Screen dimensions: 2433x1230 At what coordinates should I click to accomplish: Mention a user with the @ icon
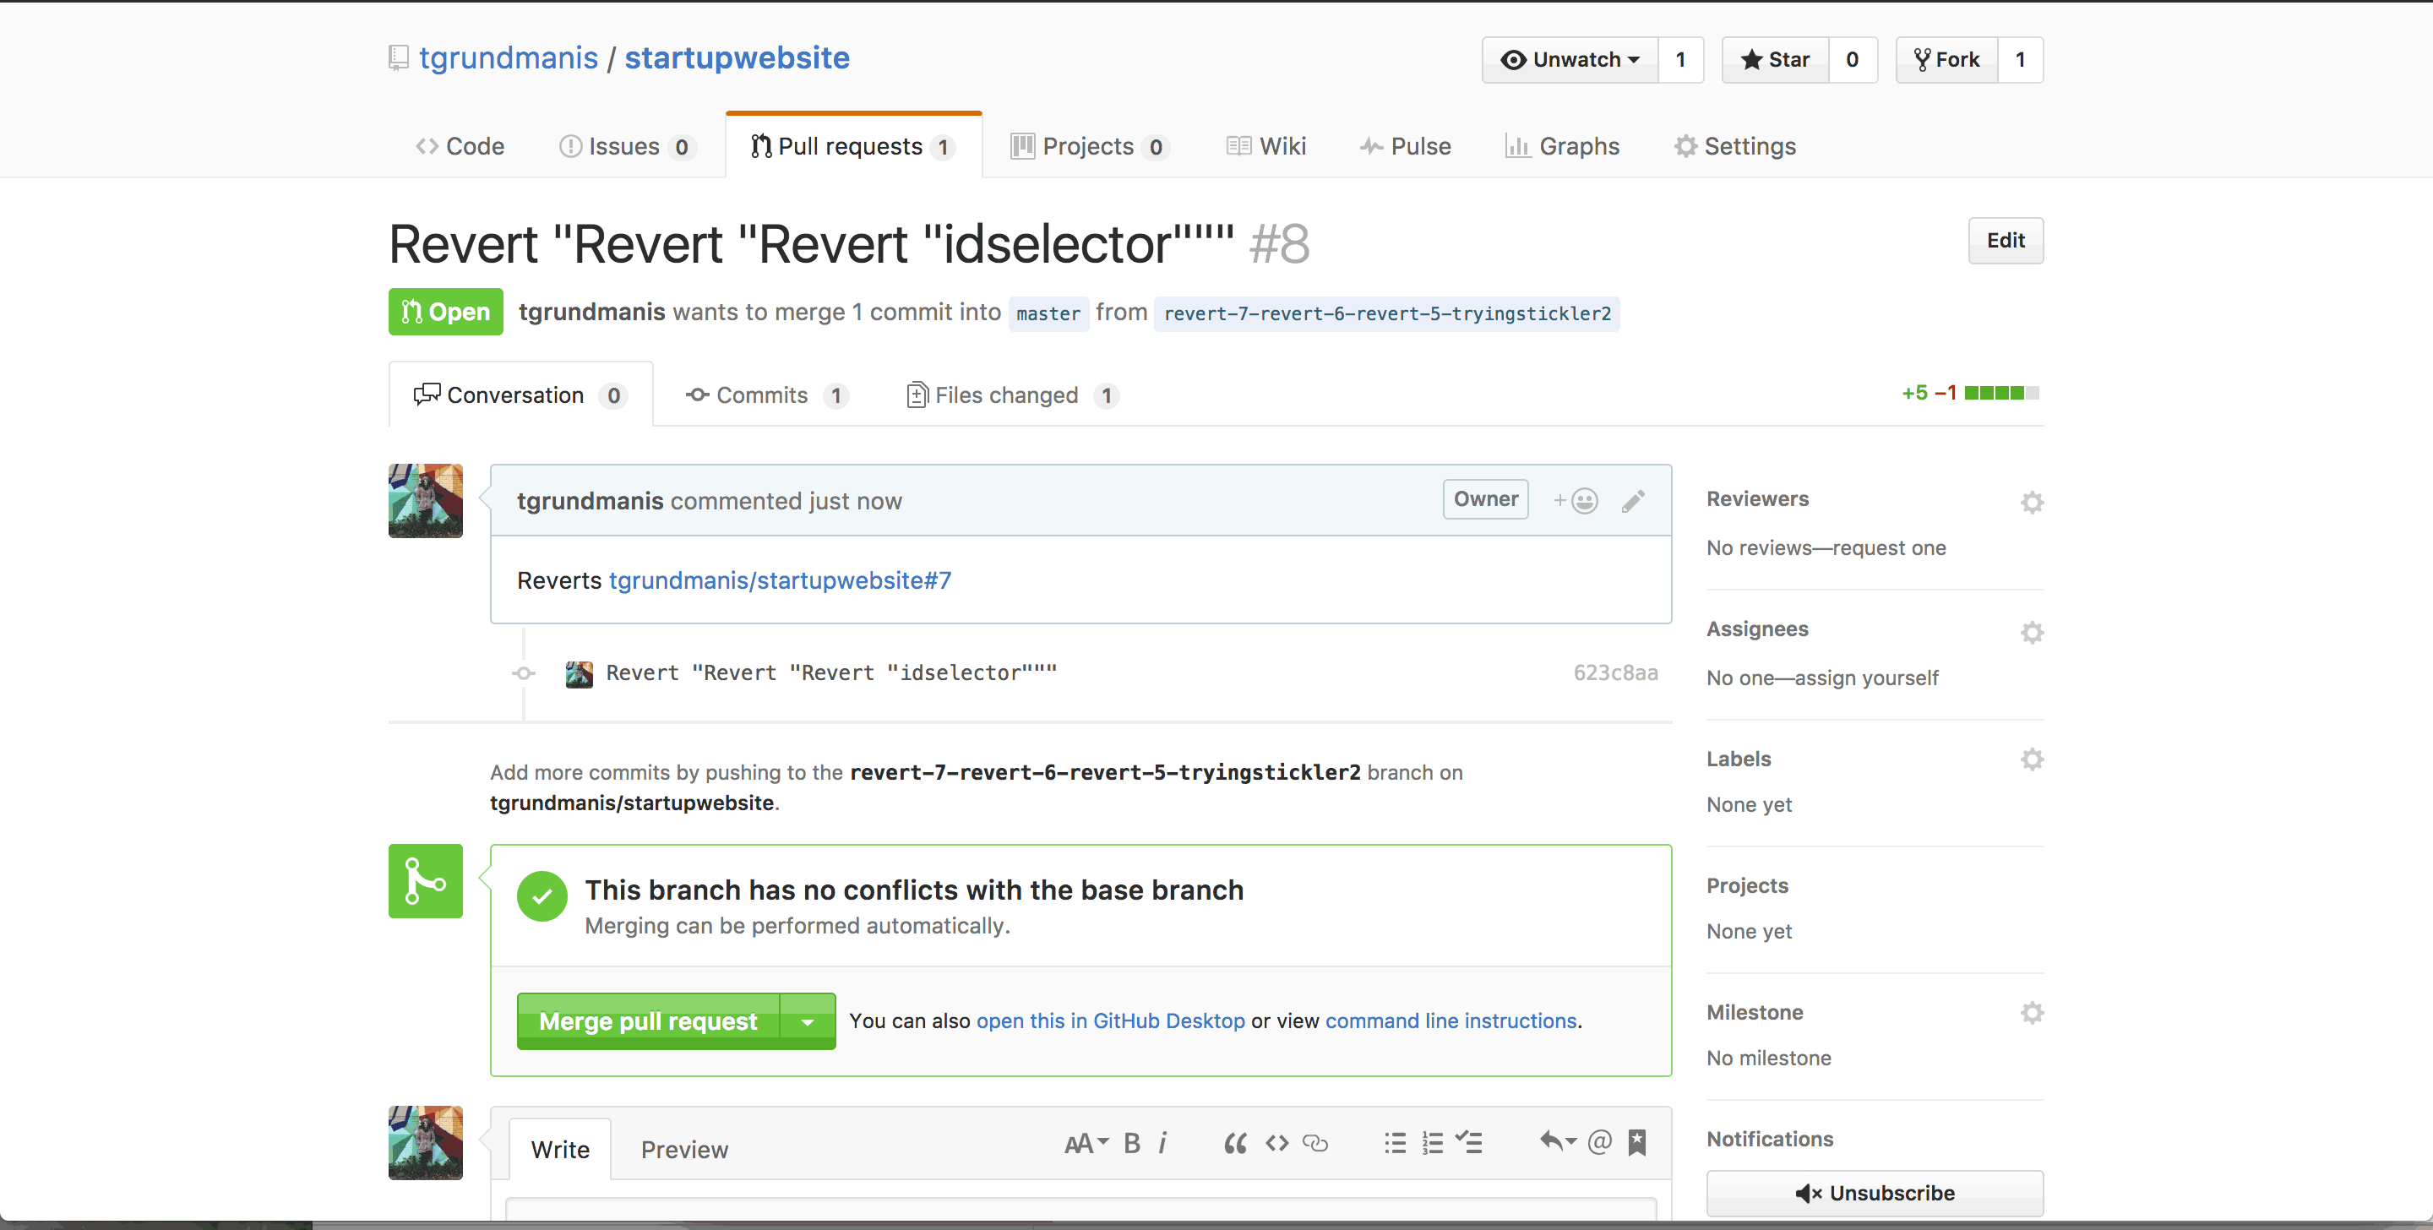click(x=1599, y=1143)
